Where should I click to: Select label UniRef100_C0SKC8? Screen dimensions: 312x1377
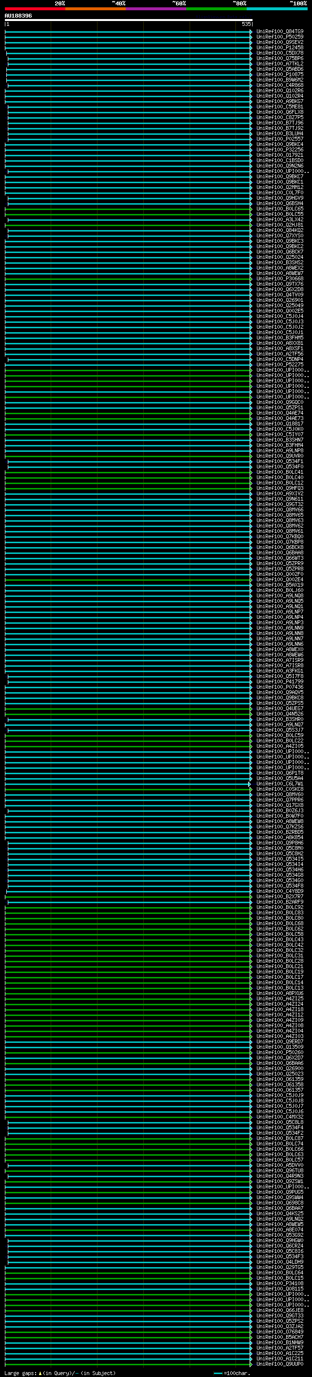279,789
